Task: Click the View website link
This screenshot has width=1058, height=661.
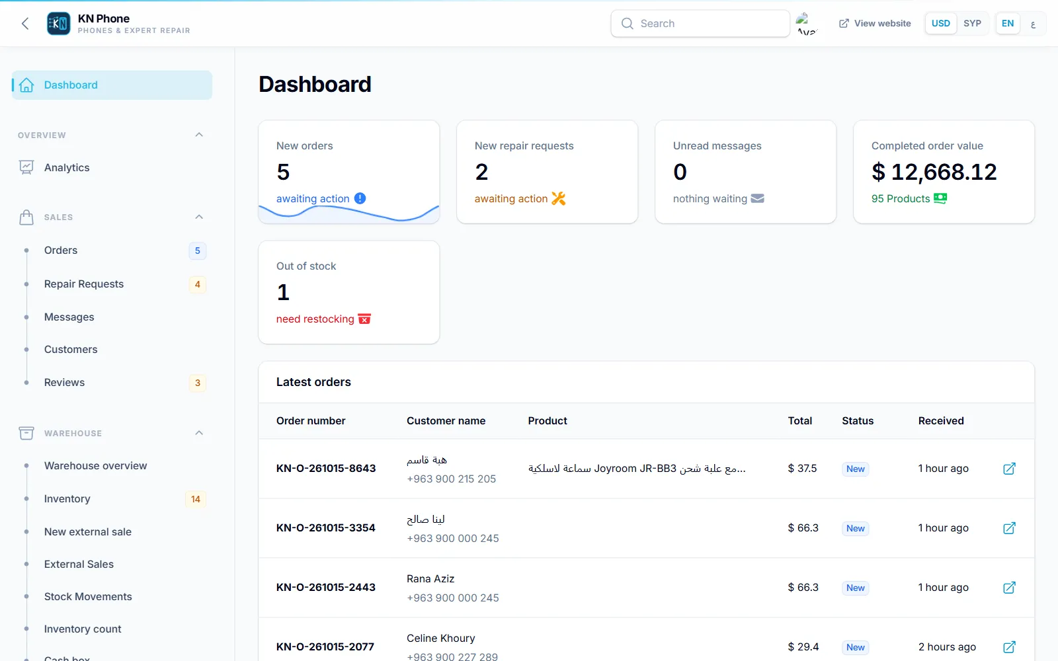Action: tap(875, 23)
